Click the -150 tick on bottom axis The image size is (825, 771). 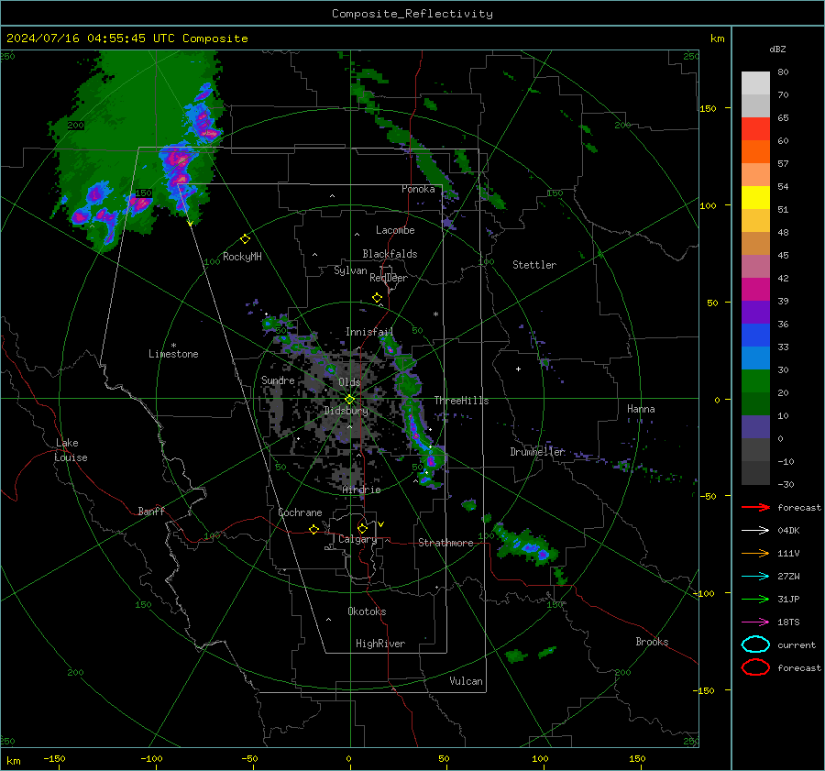[x=54, y=759]
